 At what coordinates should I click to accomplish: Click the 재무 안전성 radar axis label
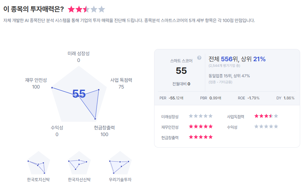tap(36, 80)
